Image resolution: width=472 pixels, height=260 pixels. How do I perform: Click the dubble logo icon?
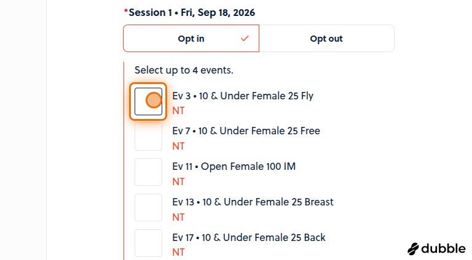[413, 249]
